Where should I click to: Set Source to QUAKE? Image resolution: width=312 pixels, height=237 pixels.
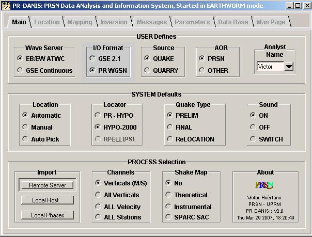159,59
